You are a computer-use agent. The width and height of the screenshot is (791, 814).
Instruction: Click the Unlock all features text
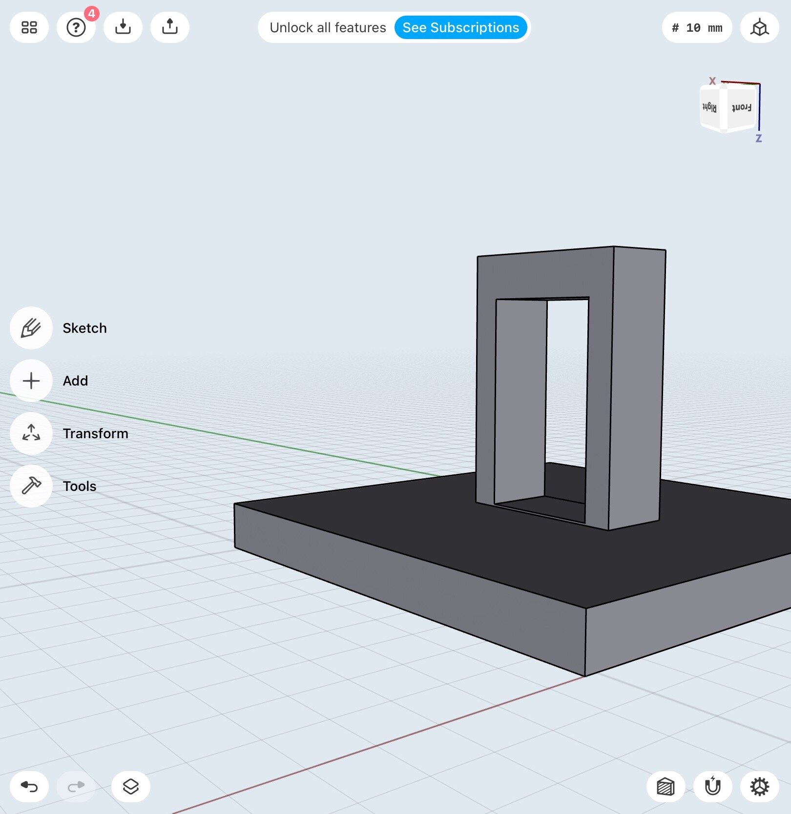click(328, 27)
